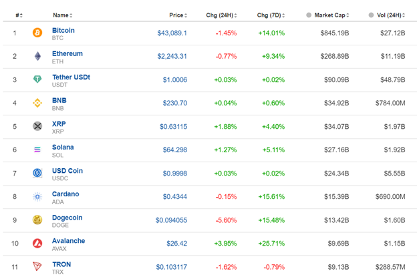
Task: Click the Cardano logo icon
Action: [37, 196]
